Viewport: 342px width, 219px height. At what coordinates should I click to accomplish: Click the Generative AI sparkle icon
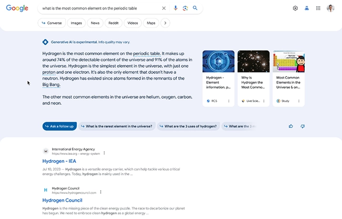[x=45, y=42]
